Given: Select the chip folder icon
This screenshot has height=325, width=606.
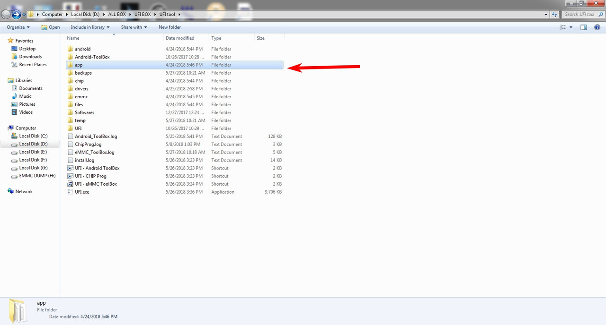Looking at the screenshot, I should [70, 81].
